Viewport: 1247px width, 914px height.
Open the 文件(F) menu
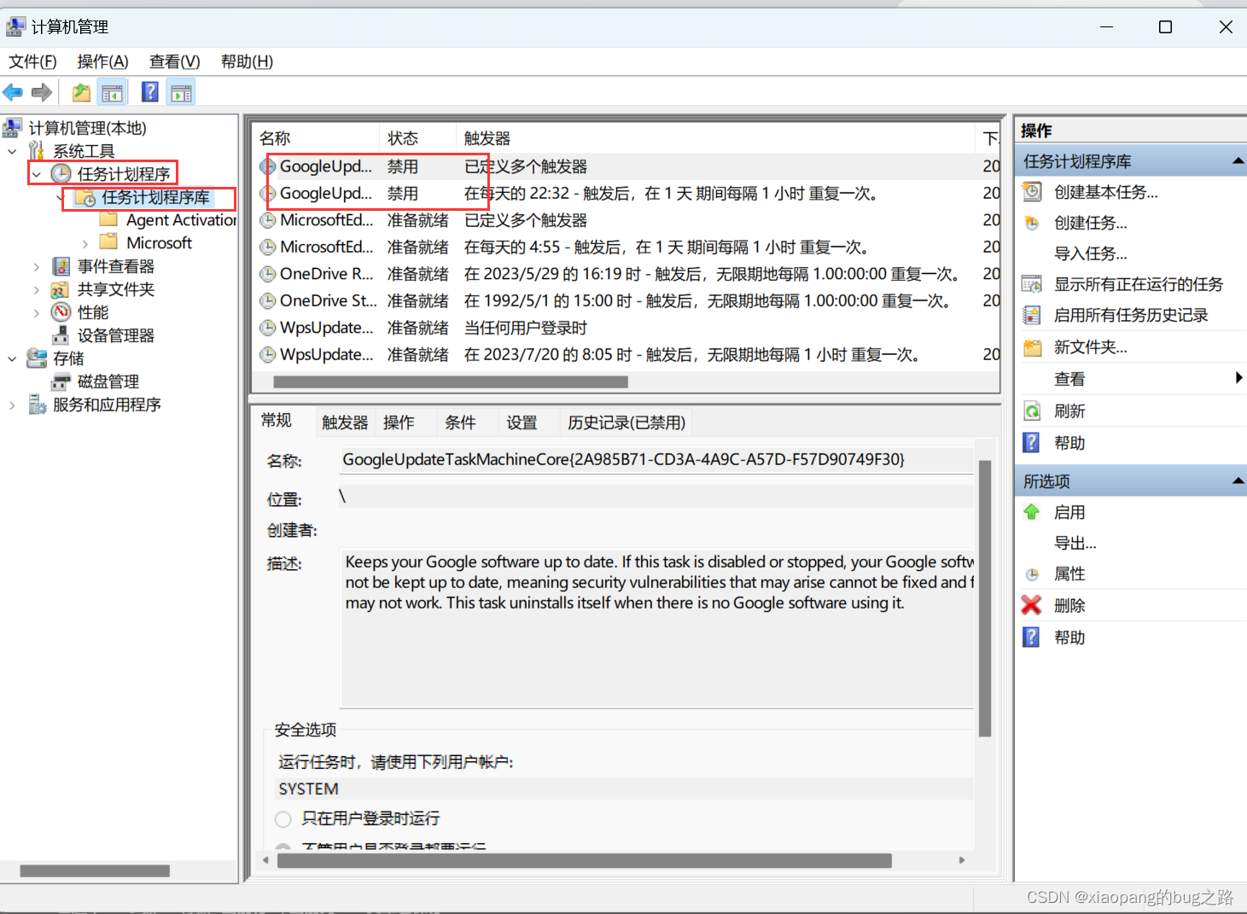click(x=32, y=61)
